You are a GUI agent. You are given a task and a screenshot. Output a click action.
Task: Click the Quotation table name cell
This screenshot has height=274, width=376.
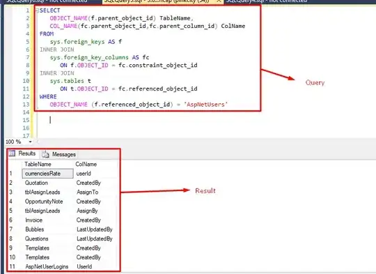click(x=36, y=183)
